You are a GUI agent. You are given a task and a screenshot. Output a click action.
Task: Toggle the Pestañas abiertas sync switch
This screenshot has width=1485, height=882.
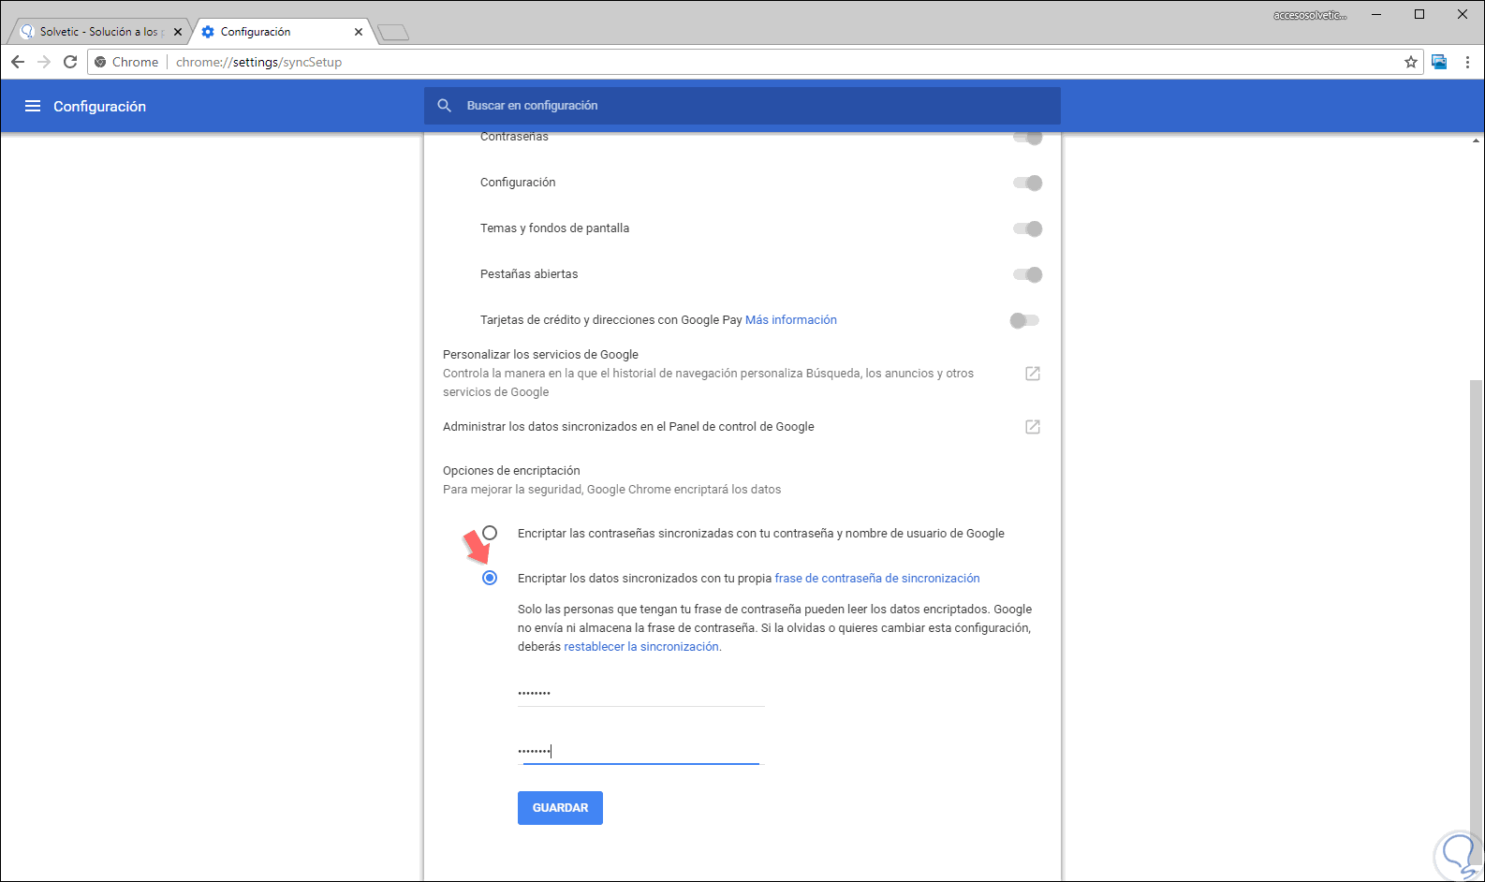click(1027, 274)
